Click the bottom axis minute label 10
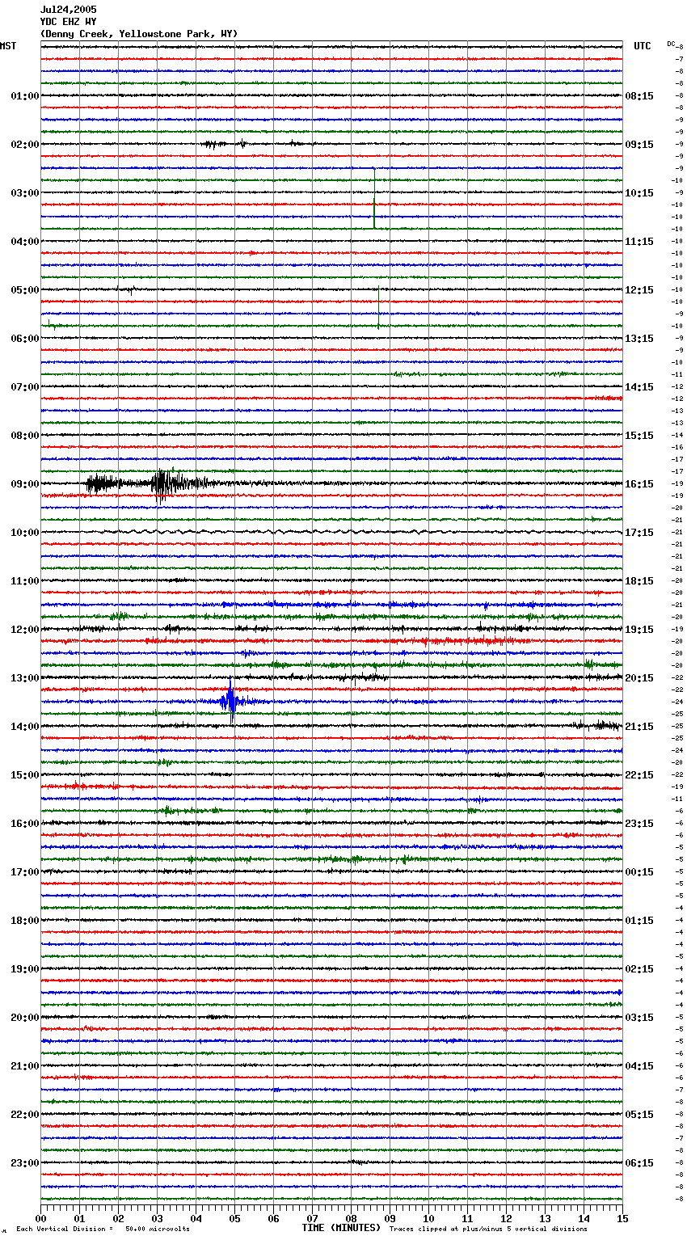 tap(429, 1218)
